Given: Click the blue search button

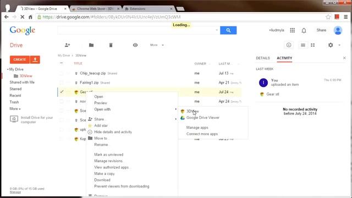Looking at the screenshot, I should [x=228, y=30].
